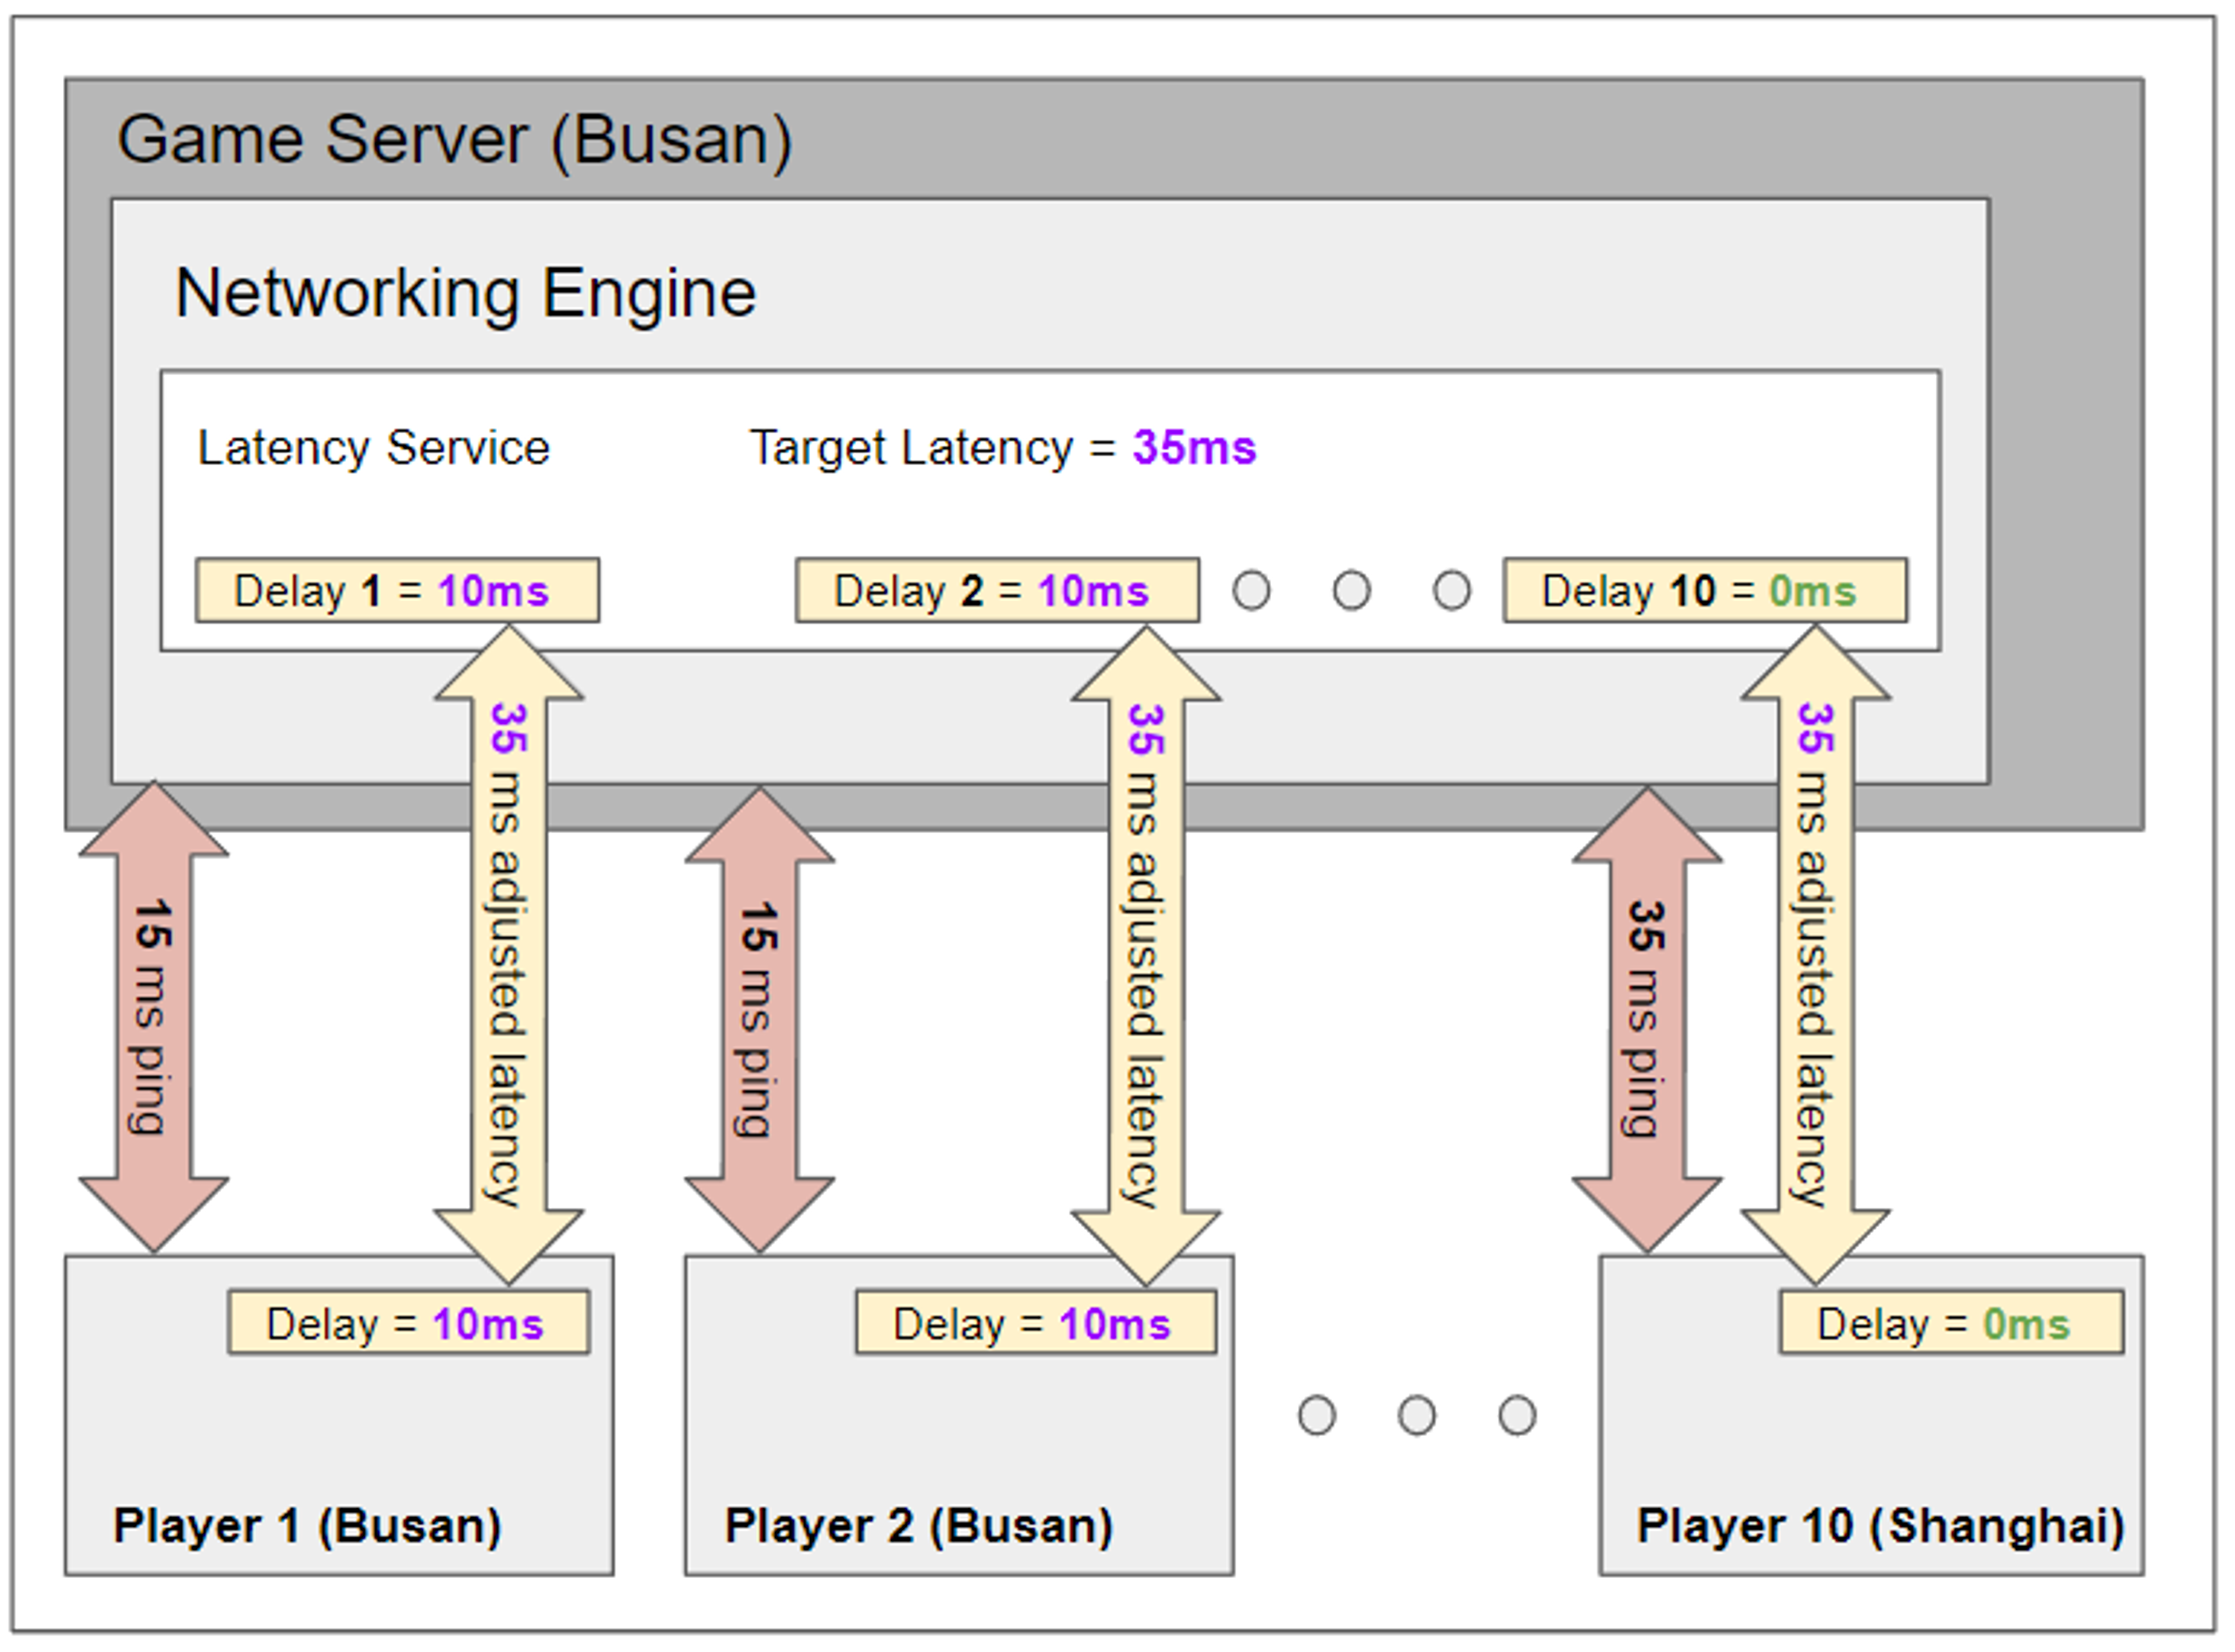Image resolution: width=2235 pixels, height=1652 pixels.
Task: Click the red 15 ms ping arrow above Player 2
Action: click(759, 1018)
